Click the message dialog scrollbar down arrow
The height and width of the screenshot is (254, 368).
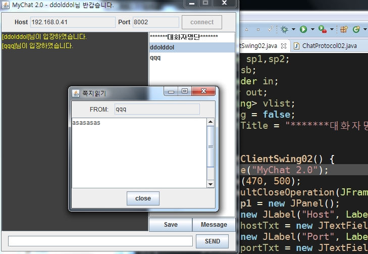211,184
